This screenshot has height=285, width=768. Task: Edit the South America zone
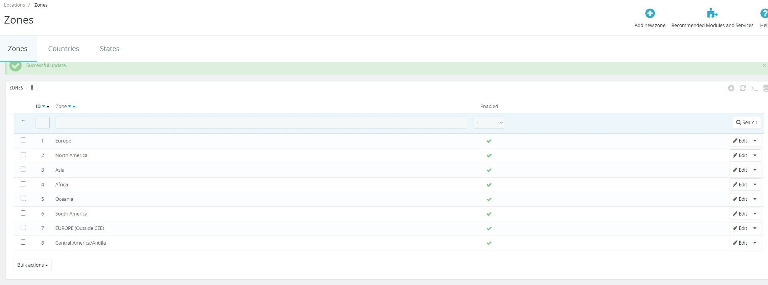(x=740, y=214)
